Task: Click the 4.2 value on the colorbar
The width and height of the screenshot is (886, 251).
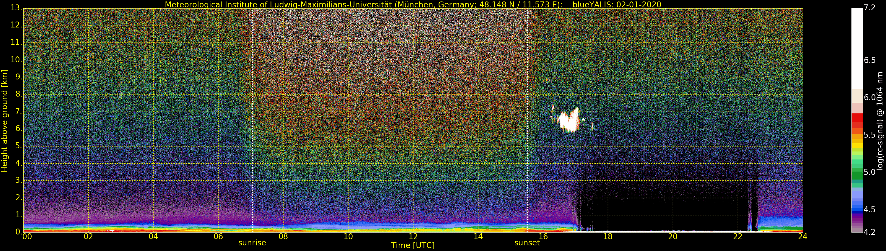Action: (870, 232)
